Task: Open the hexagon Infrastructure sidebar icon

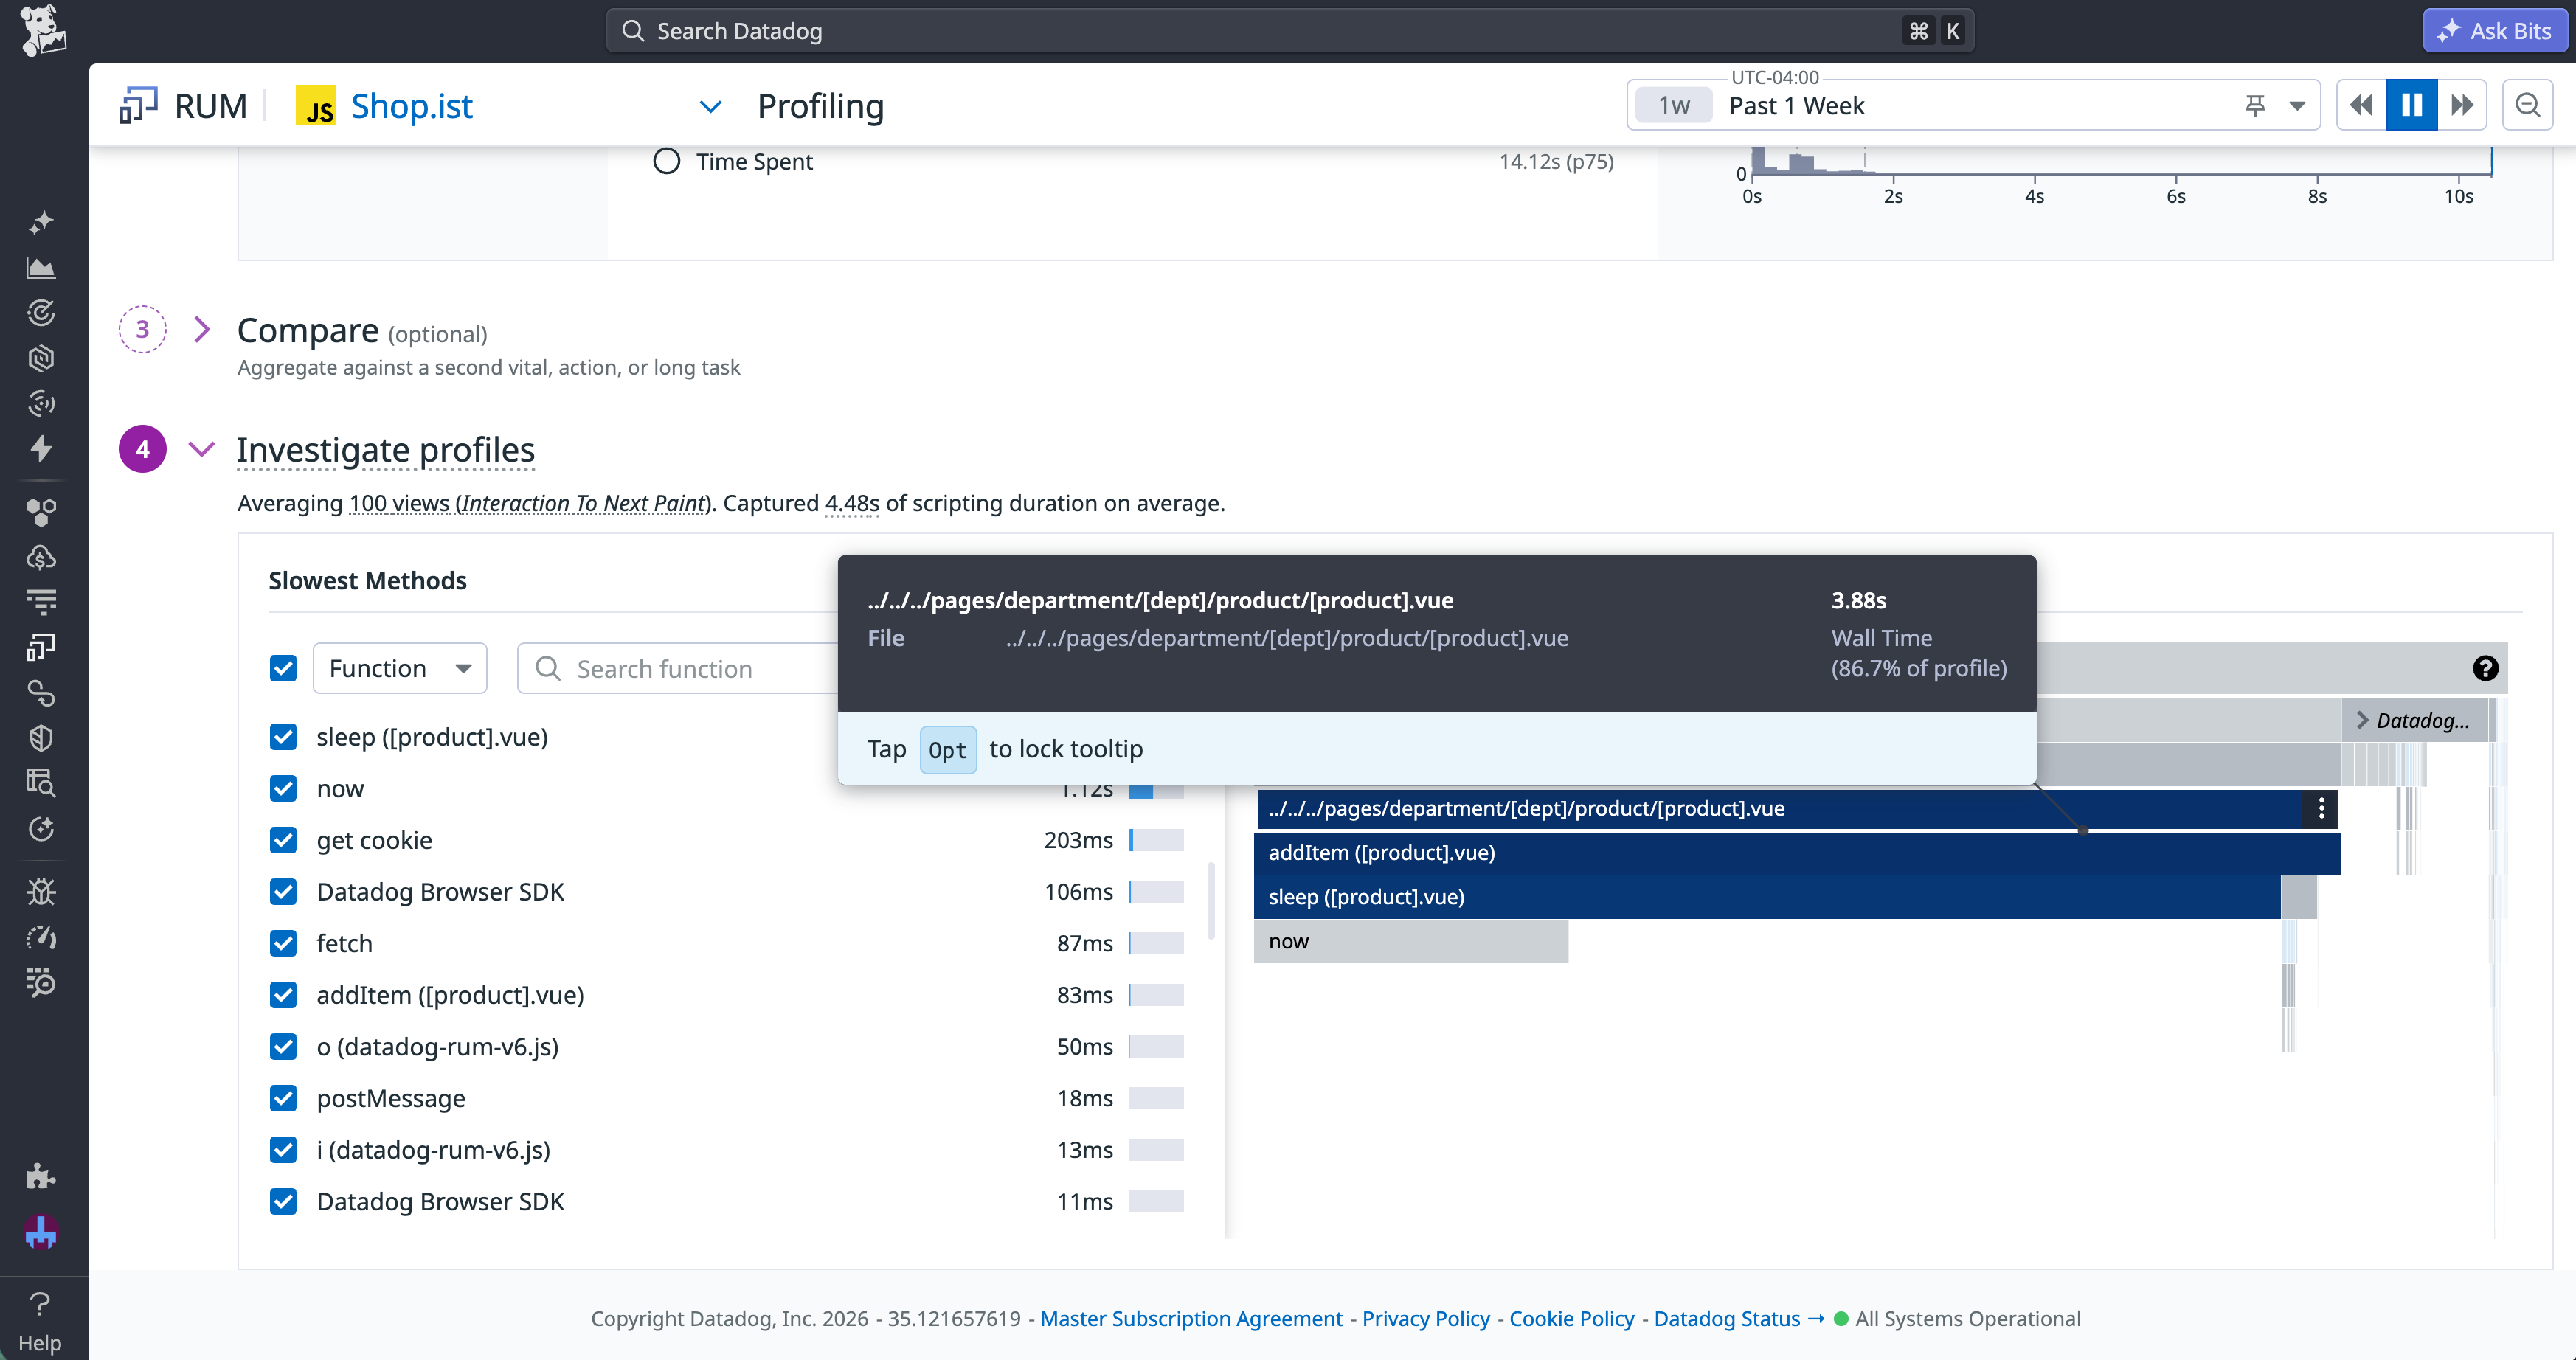Action: [41, 358]
